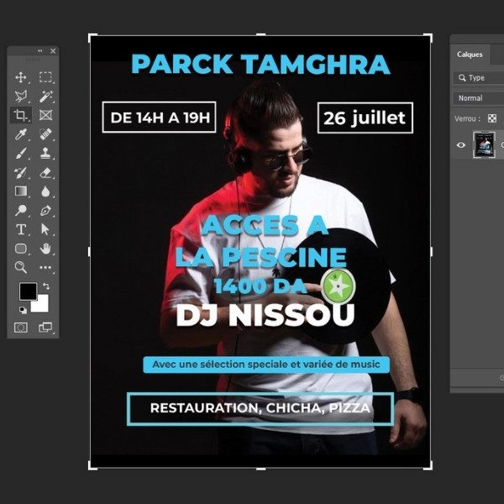Switch to the Calques tab
The height and width of the screenshot is (504, 504).
470,55
